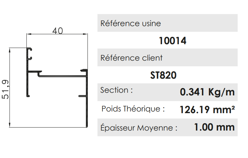
Task: Select the 1.00 mm thickness value
Action: (214, 127)
